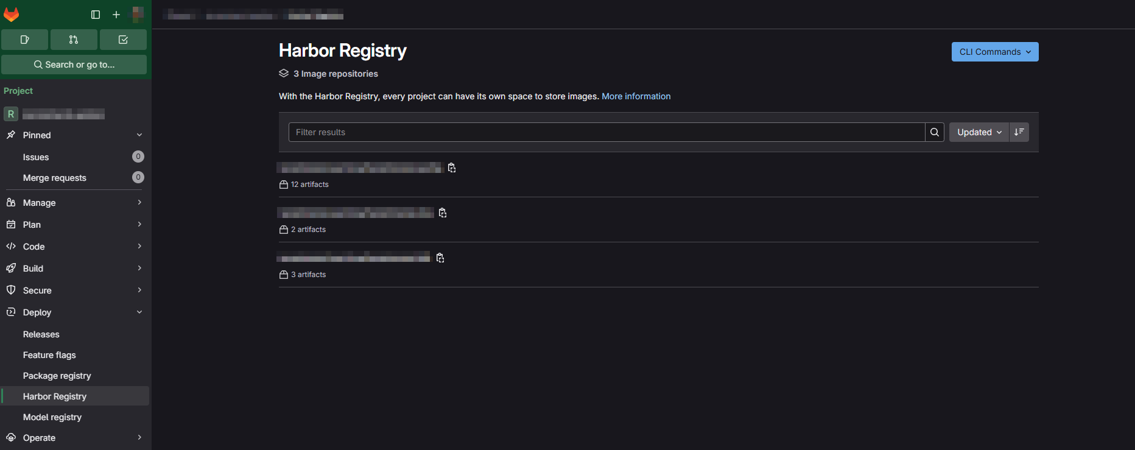This screenshot has width=1135, height=450.
Task: Open the merge requests shortcut icon
Action: pyautogui.click(x=74, y=40)
